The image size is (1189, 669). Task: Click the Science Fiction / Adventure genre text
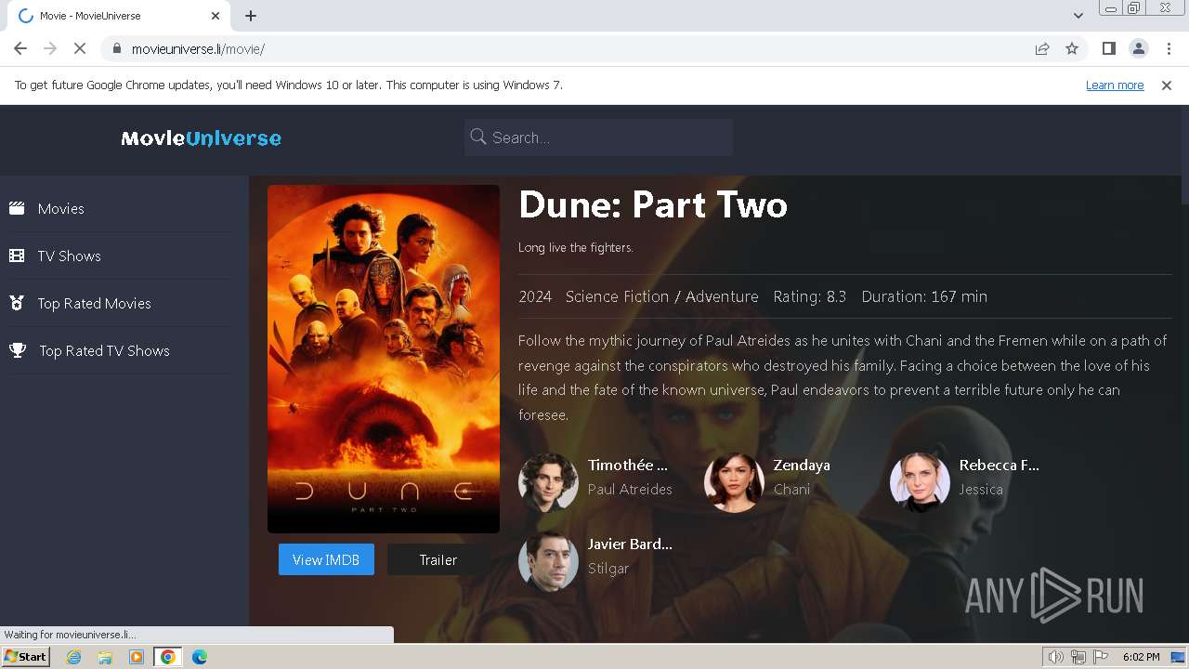661,296
